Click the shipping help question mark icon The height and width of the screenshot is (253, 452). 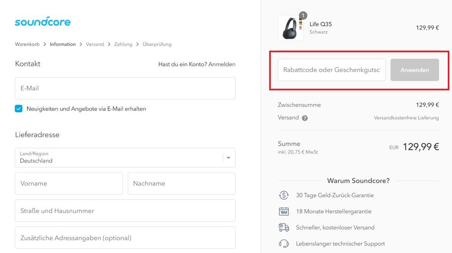point(305,118)
